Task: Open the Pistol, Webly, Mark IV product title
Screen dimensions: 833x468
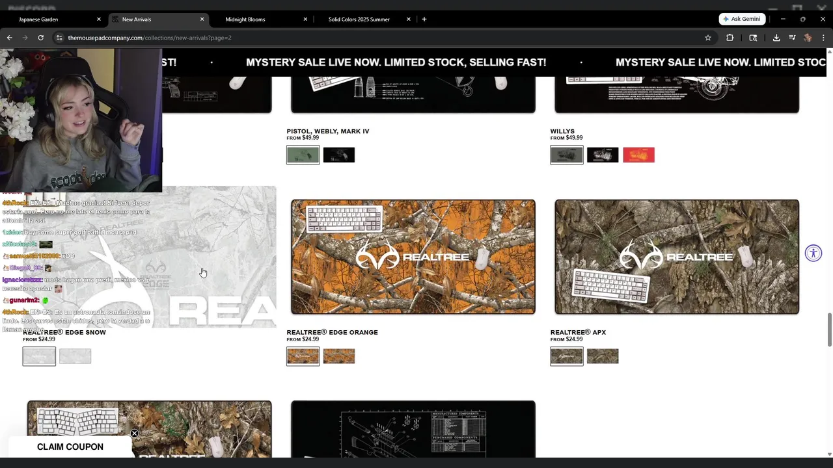Action: tap(328, 131)
